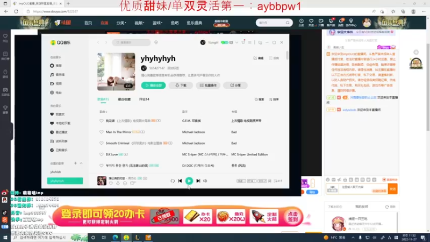Select the highlighted yhyhyhyh playlist in sidebar
Image resolution: width=430 pixels, height=242 pixels.
click(x=64, y=181)
